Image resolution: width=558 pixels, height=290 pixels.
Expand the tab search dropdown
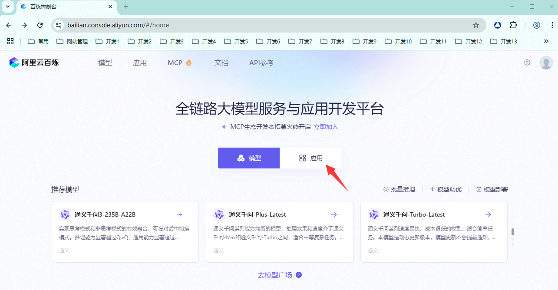tap(7, 7)
